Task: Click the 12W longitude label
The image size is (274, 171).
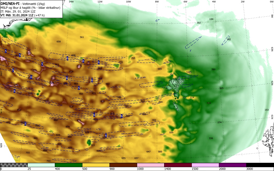Action: click(x=100, y=2)
